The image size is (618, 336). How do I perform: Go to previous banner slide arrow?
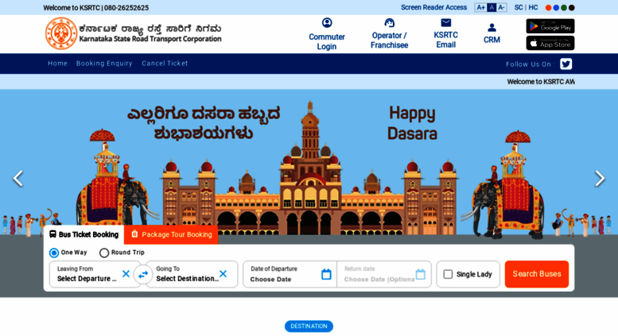[x=18, y=179]
